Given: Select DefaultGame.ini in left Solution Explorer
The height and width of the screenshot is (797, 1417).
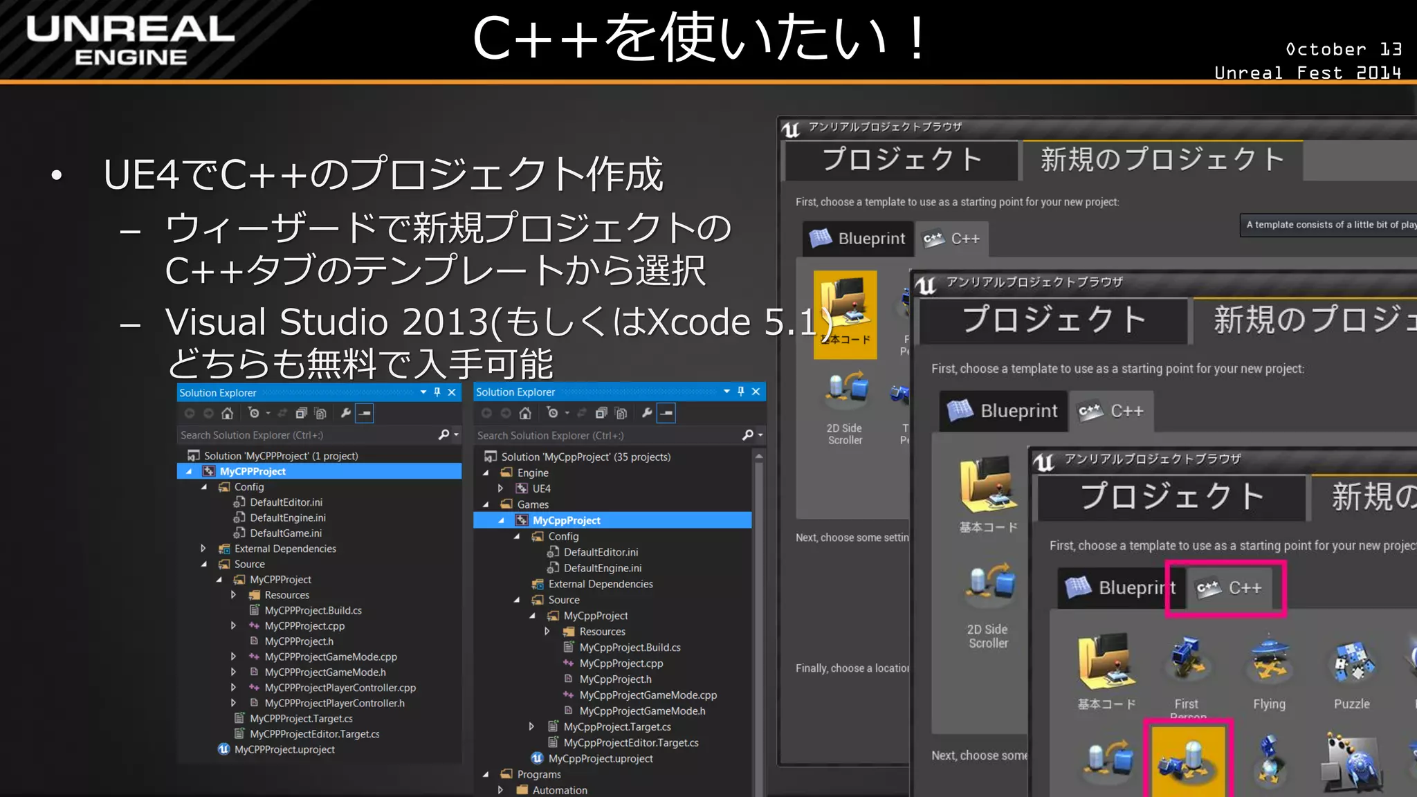Looking at the screenshot, I should (286, 533).
